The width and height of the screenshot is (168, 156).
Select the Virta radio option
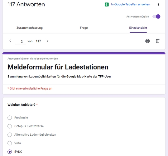point(10,143)
